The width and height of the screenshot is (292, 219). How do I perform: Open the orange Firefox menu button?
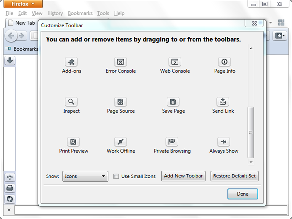tap(23, 4)
